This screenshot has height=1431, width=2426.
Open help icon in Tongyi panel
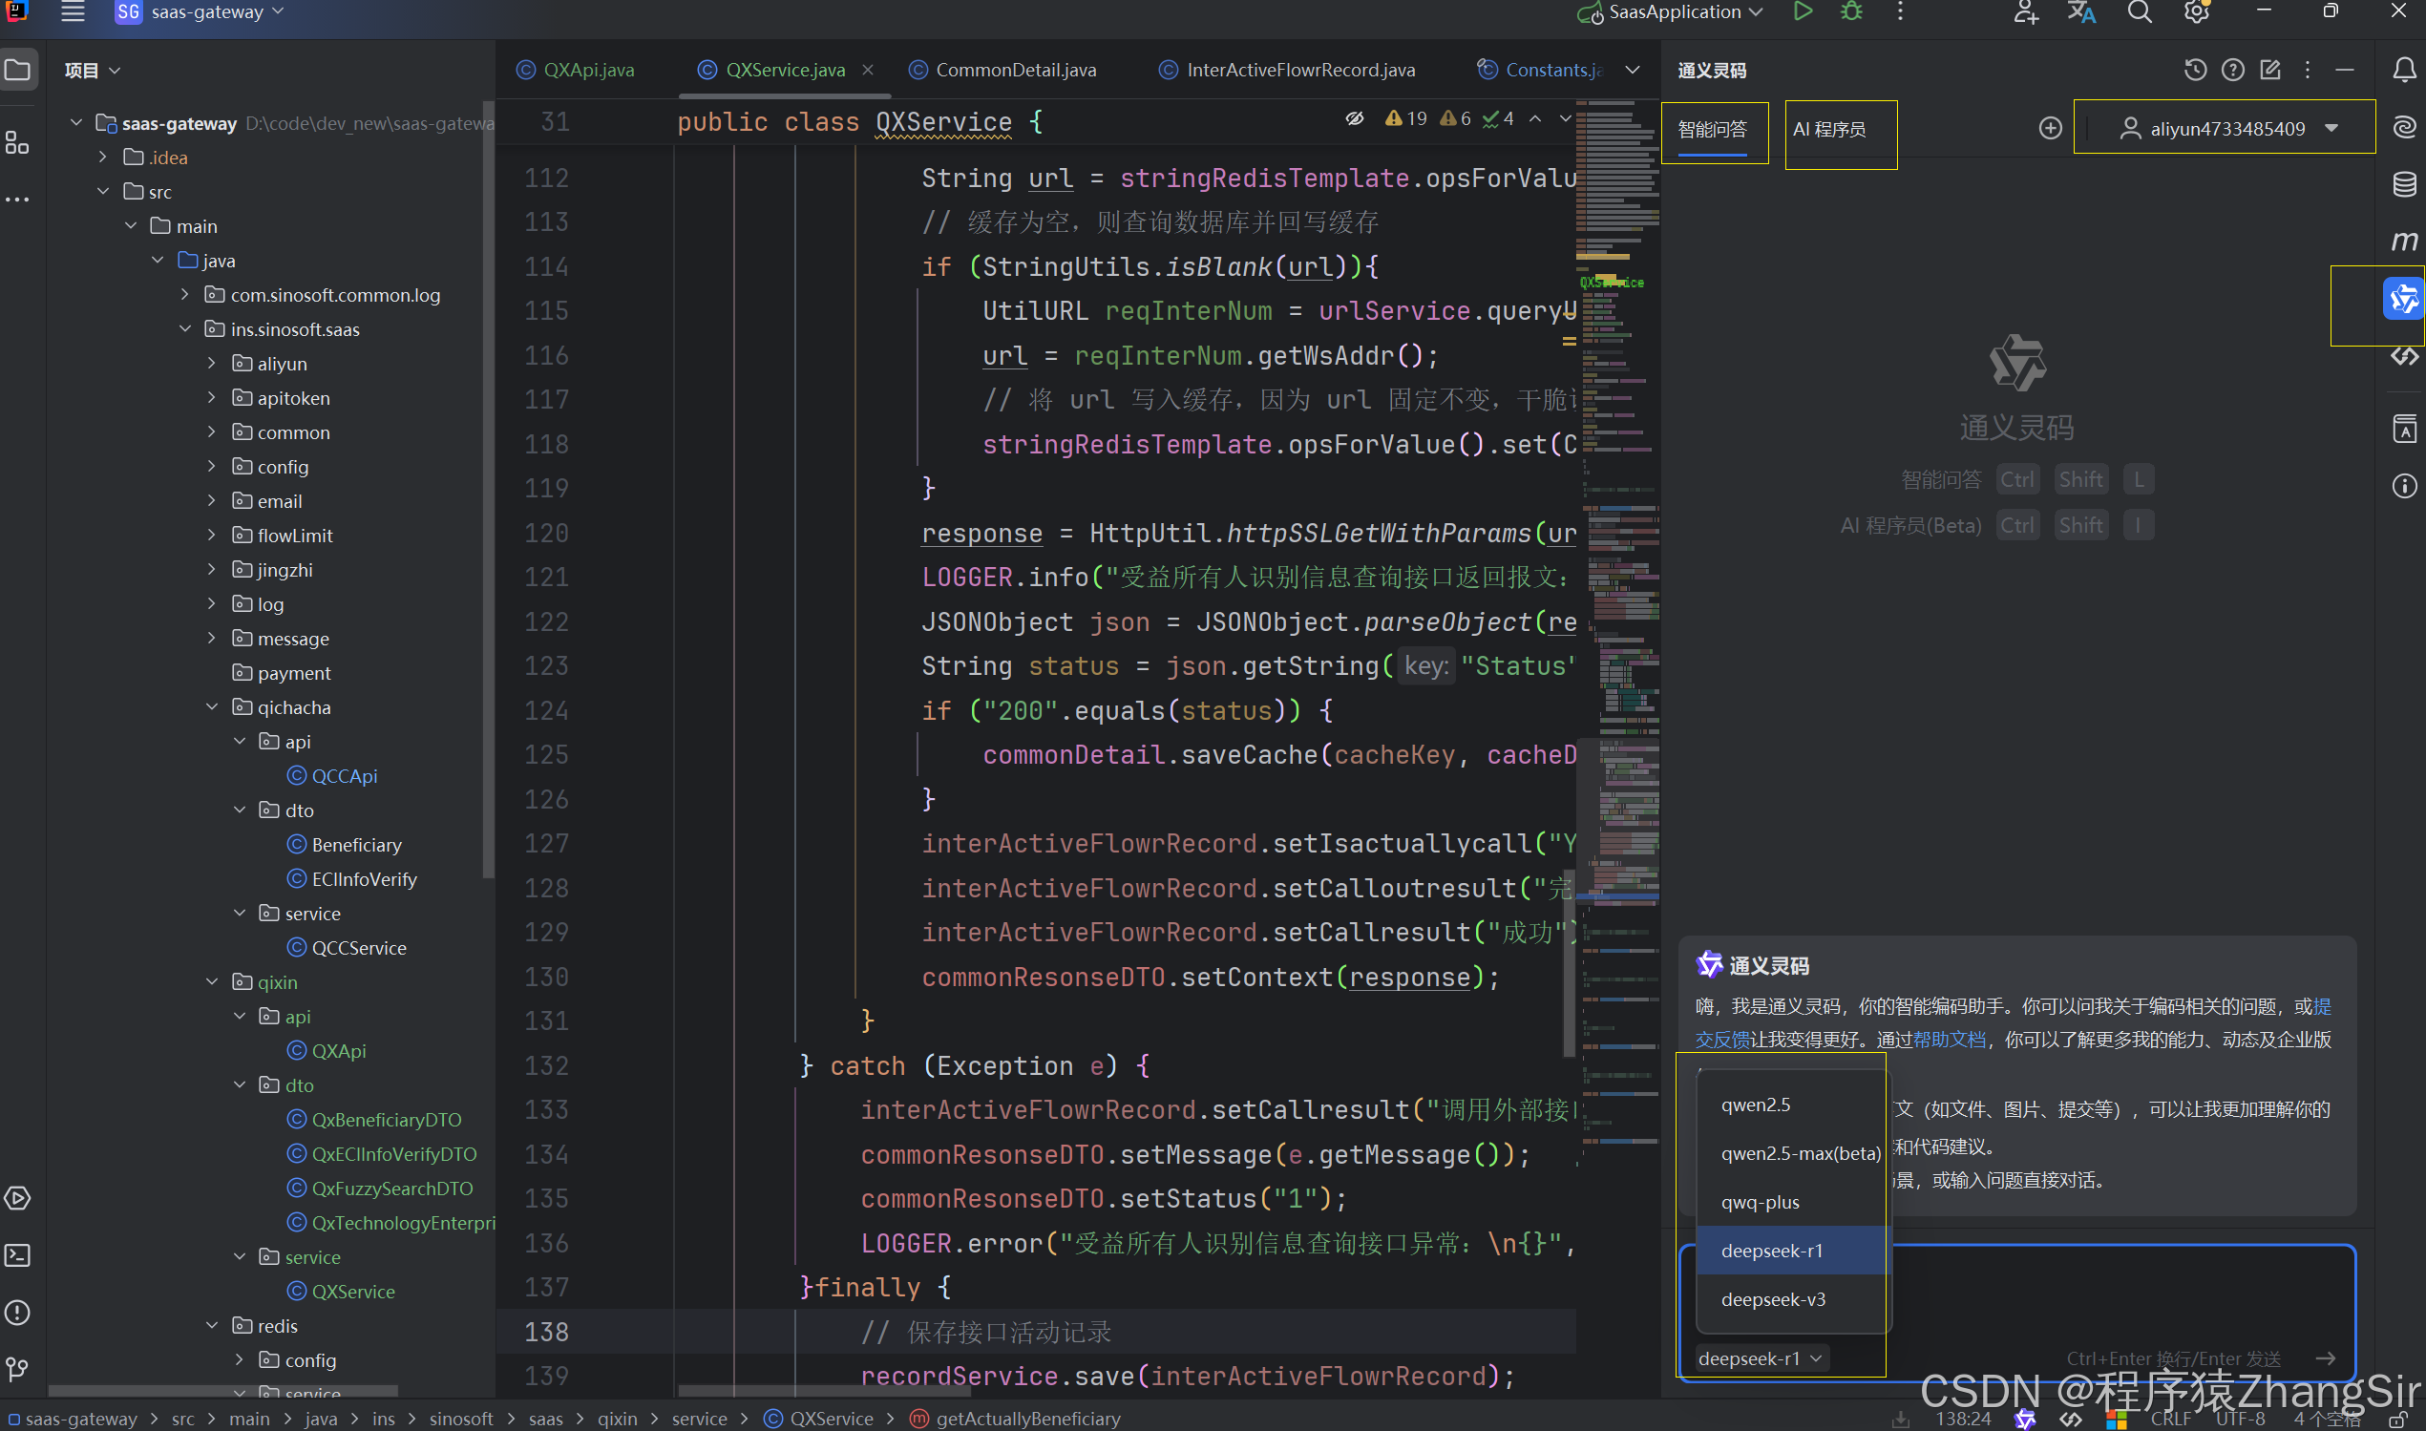click(2233, 70)
